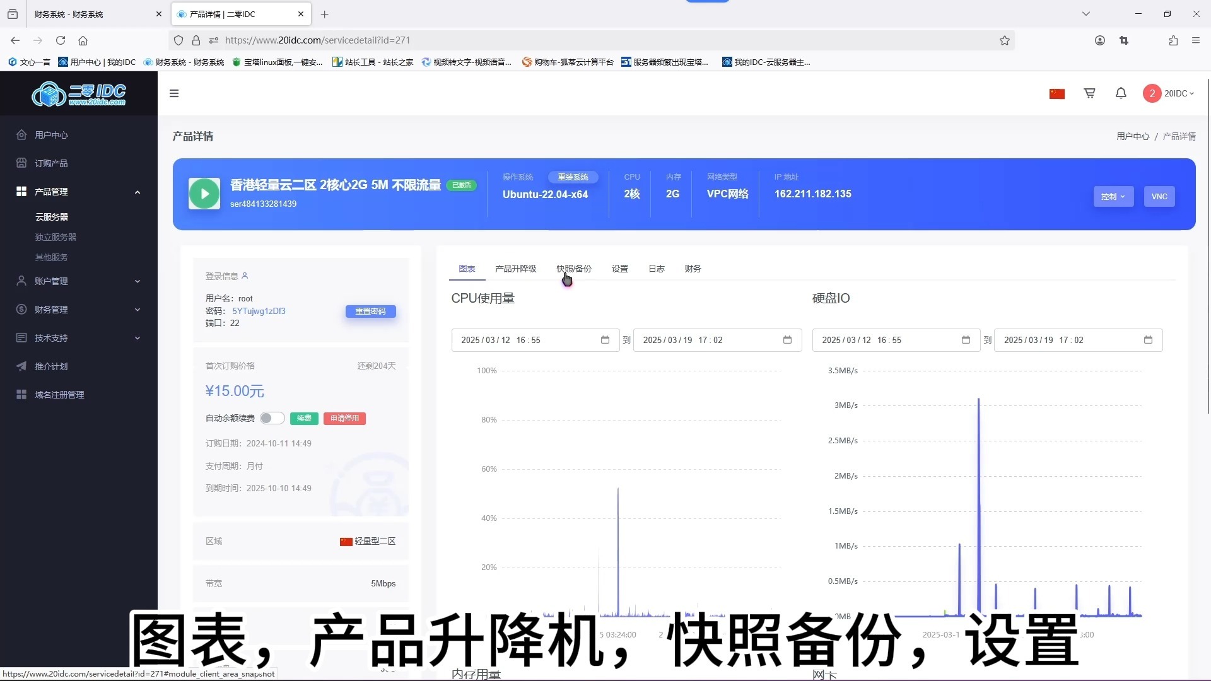Toggle 自动余额续费 switch
Screen dimensions: 1211x681
pos(272,418)
